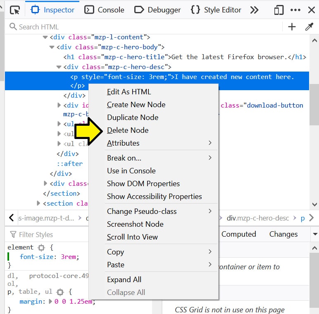319x314 pixels.
Task: Show more tools double-chevron overflow
Action: 255,10
